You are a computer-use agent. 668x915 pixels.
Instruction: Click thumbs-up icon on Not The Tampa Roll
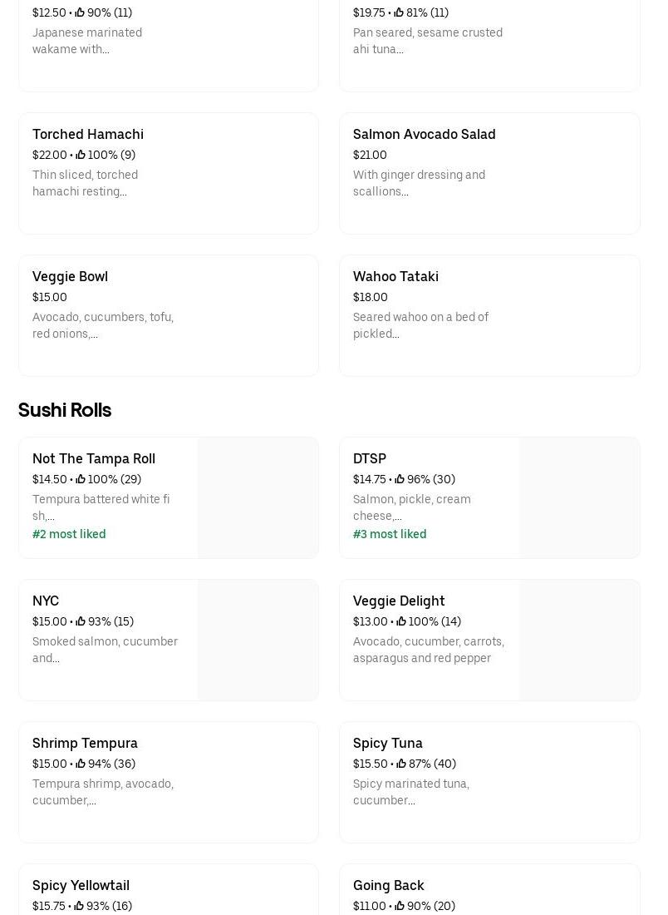click(x=81, y=479)
